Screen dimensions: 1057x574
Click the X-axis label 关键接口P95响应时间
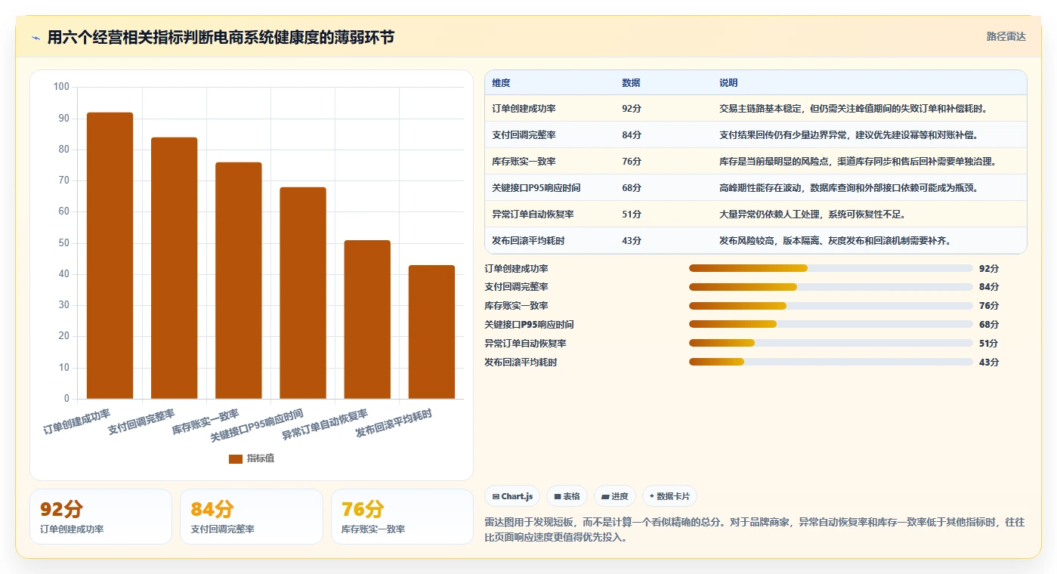(x=257, y=425)
